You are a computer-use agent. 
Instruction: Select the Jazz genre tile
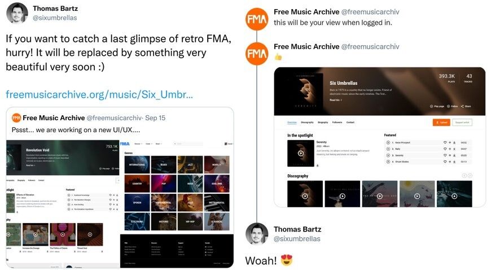click(x=190, y=164)
